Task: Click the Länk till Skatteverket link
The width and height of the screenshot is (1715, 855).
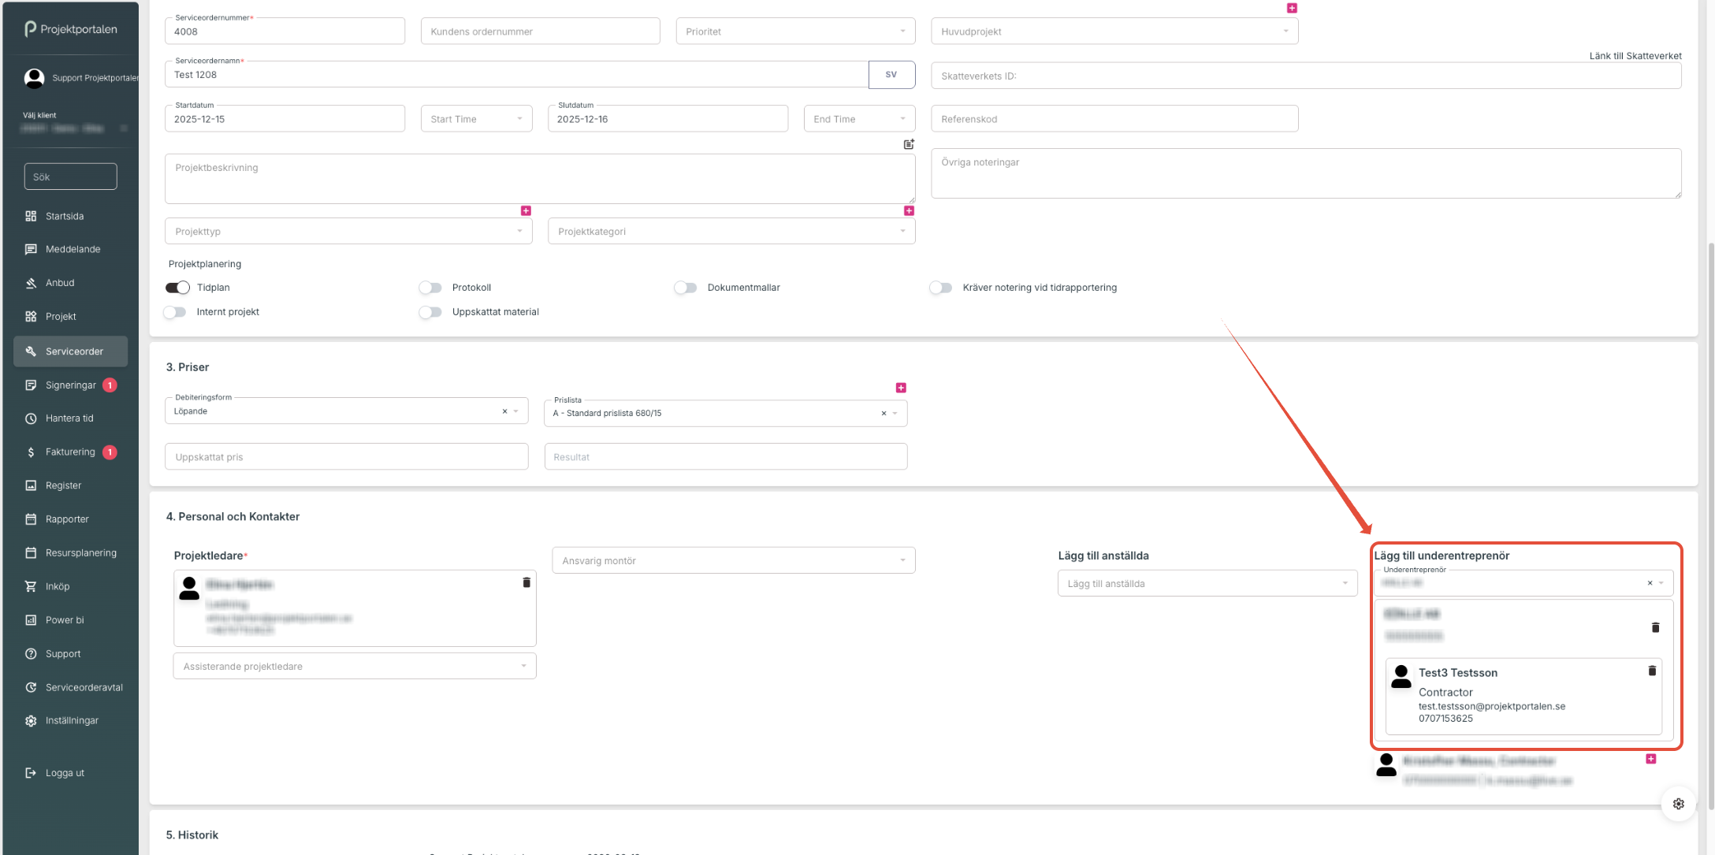Action: [1635, 56]
